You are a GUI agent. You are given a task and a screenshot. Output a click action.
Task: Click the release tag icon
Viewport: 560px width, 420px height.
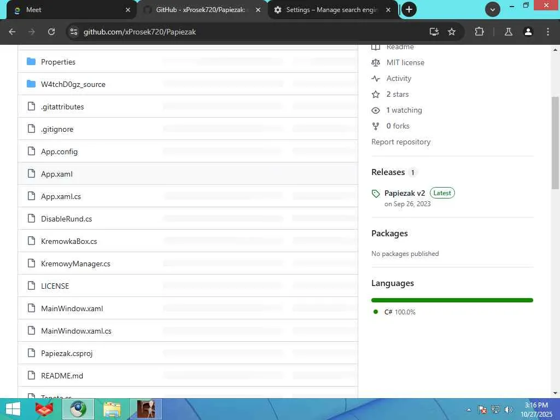tap(376, 194)
